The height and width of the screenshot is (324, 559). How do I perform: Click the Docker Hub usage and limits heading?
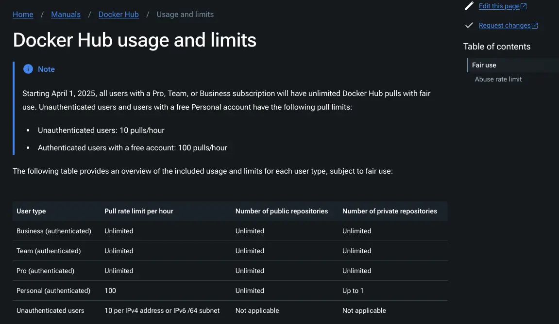coord(135,40)
